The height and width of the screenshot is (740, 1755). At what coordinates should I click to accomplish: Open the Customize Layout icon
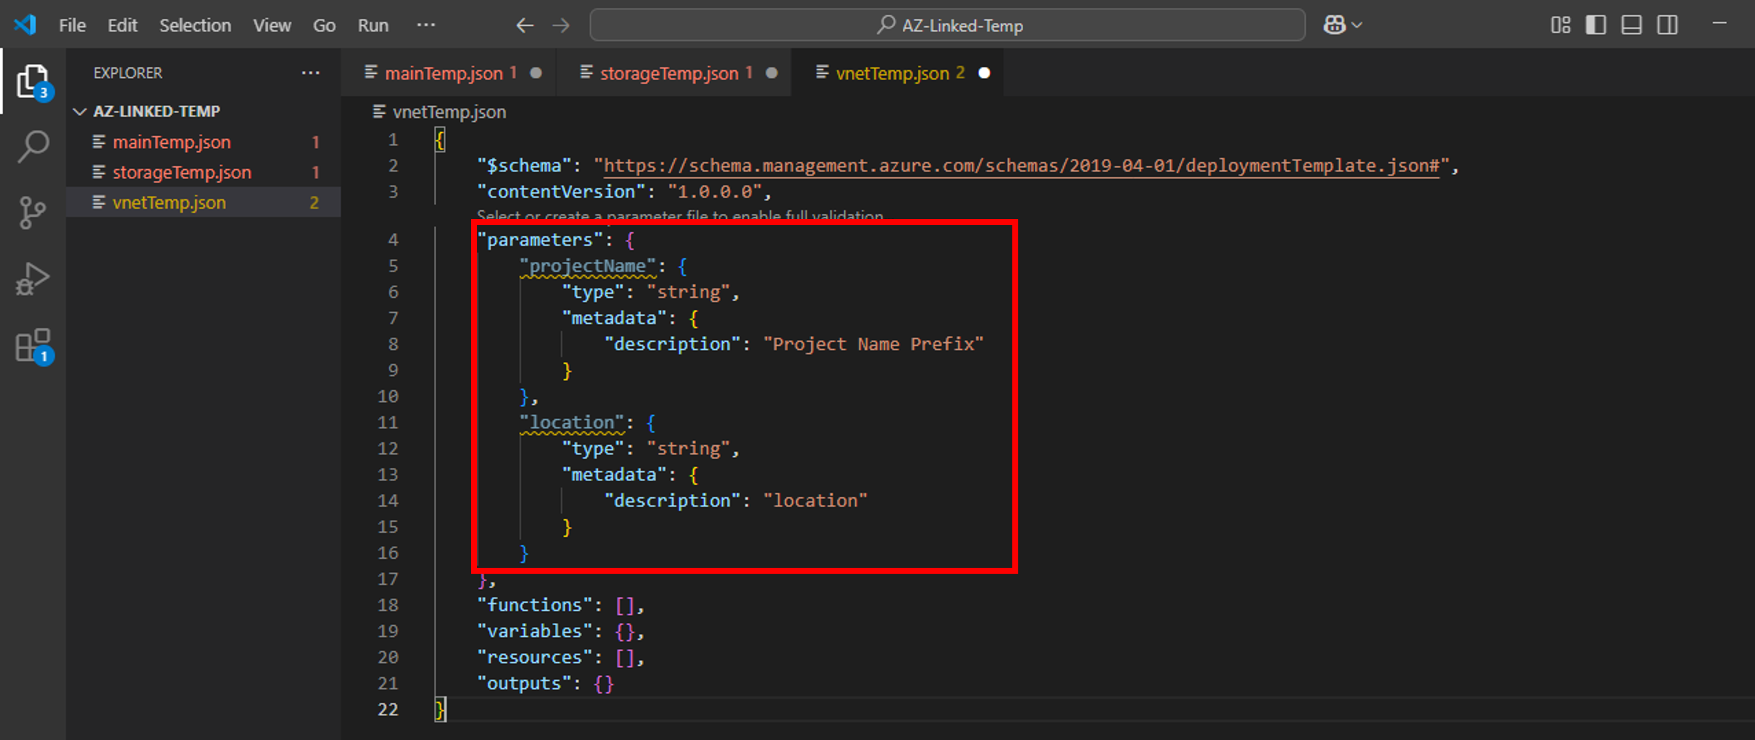click(1561, 25)
